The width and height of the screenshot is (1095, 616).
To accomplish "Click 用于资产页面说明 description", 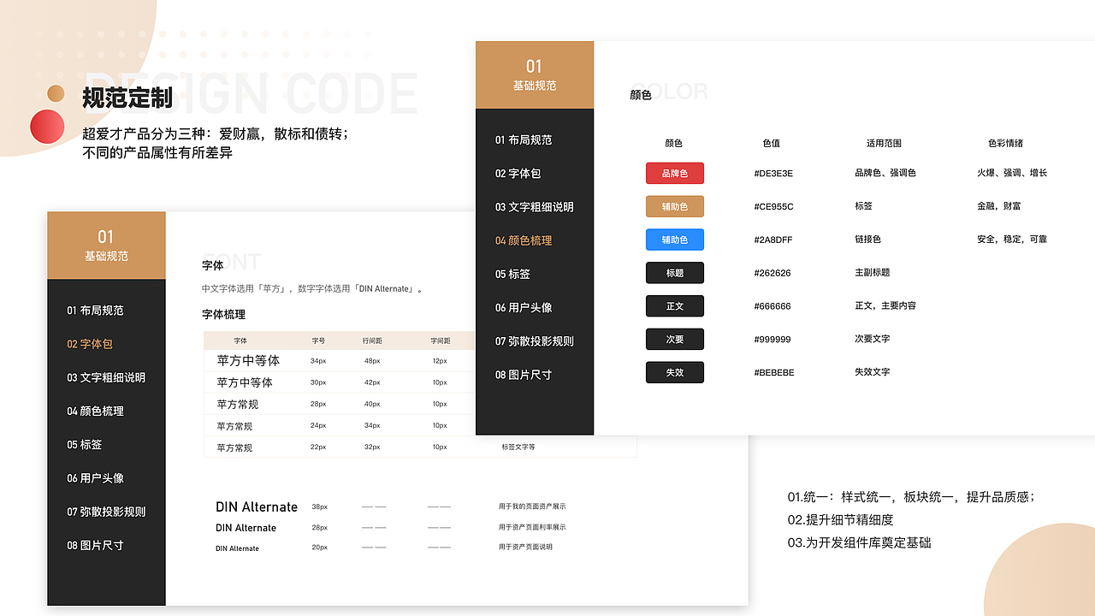I will [x=525, y=547].
